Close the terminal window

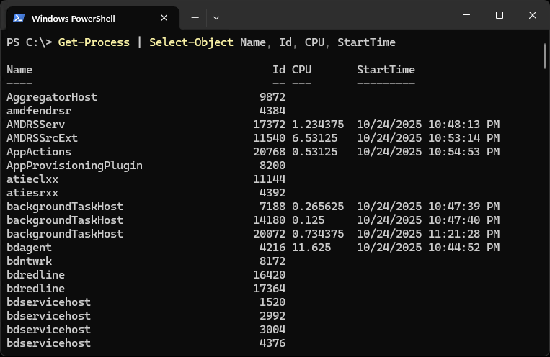tap(532, 15)
